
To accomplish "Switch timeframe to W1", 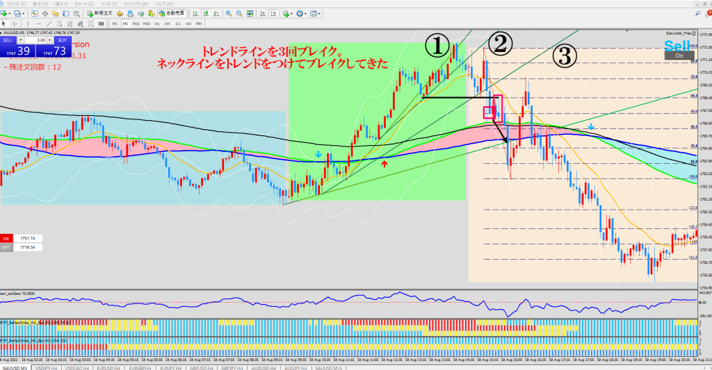I will tap(188, 24).
